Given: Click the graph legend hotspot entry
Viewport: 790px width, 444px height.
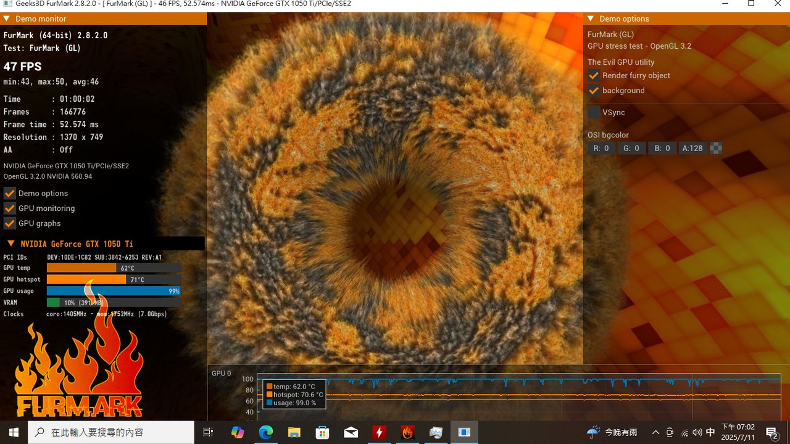Looking at the screenshot, I should point(294,395).
